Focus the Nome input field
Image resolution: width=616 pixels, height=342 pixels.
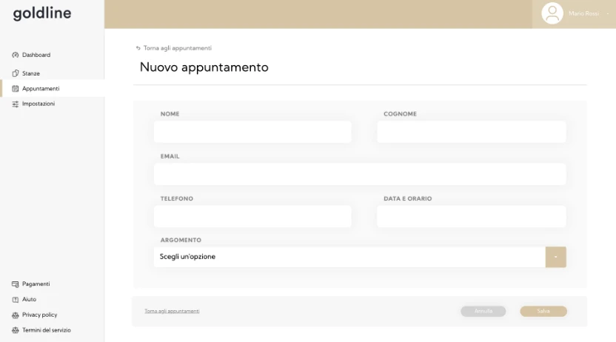tap(252, 132)
